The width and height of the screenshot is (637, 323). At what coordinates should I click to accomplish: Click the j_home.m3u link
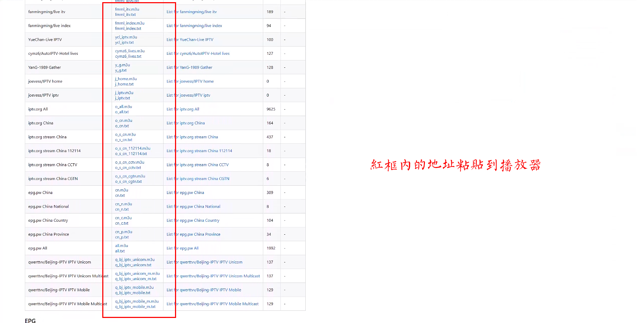pos(126,79)
